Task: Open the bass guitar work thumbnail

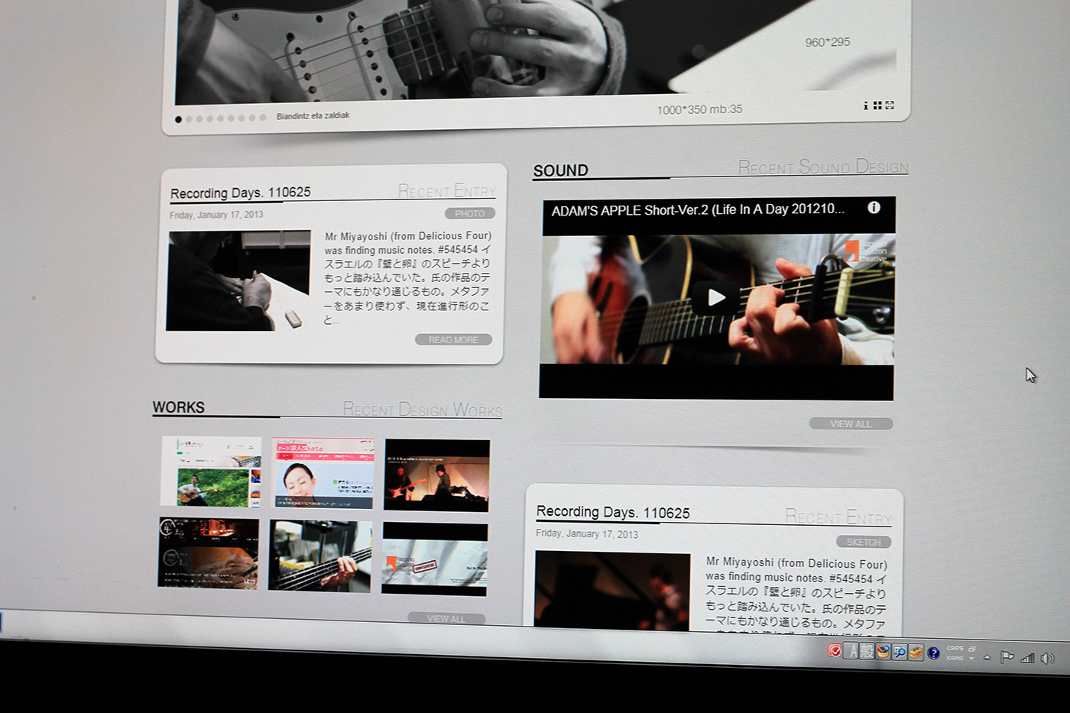Action: (x=320, y=556)
